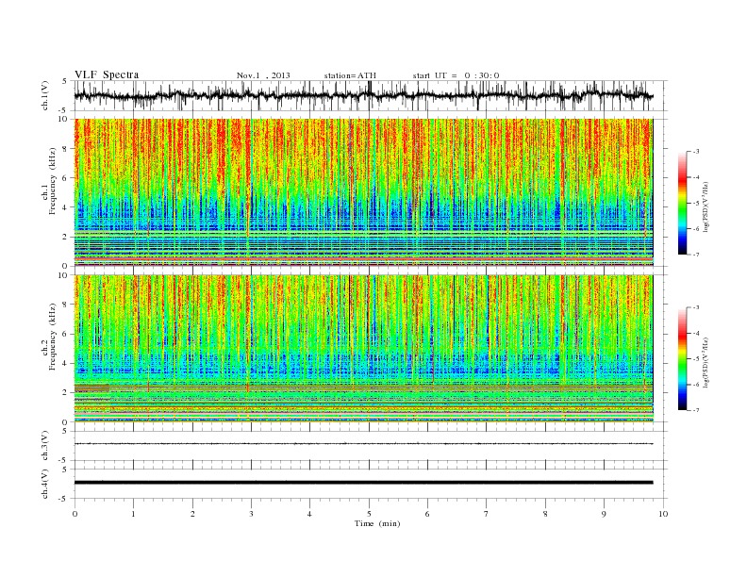Click the ch.2 spectrogram color bar

(x=682, y=358)
